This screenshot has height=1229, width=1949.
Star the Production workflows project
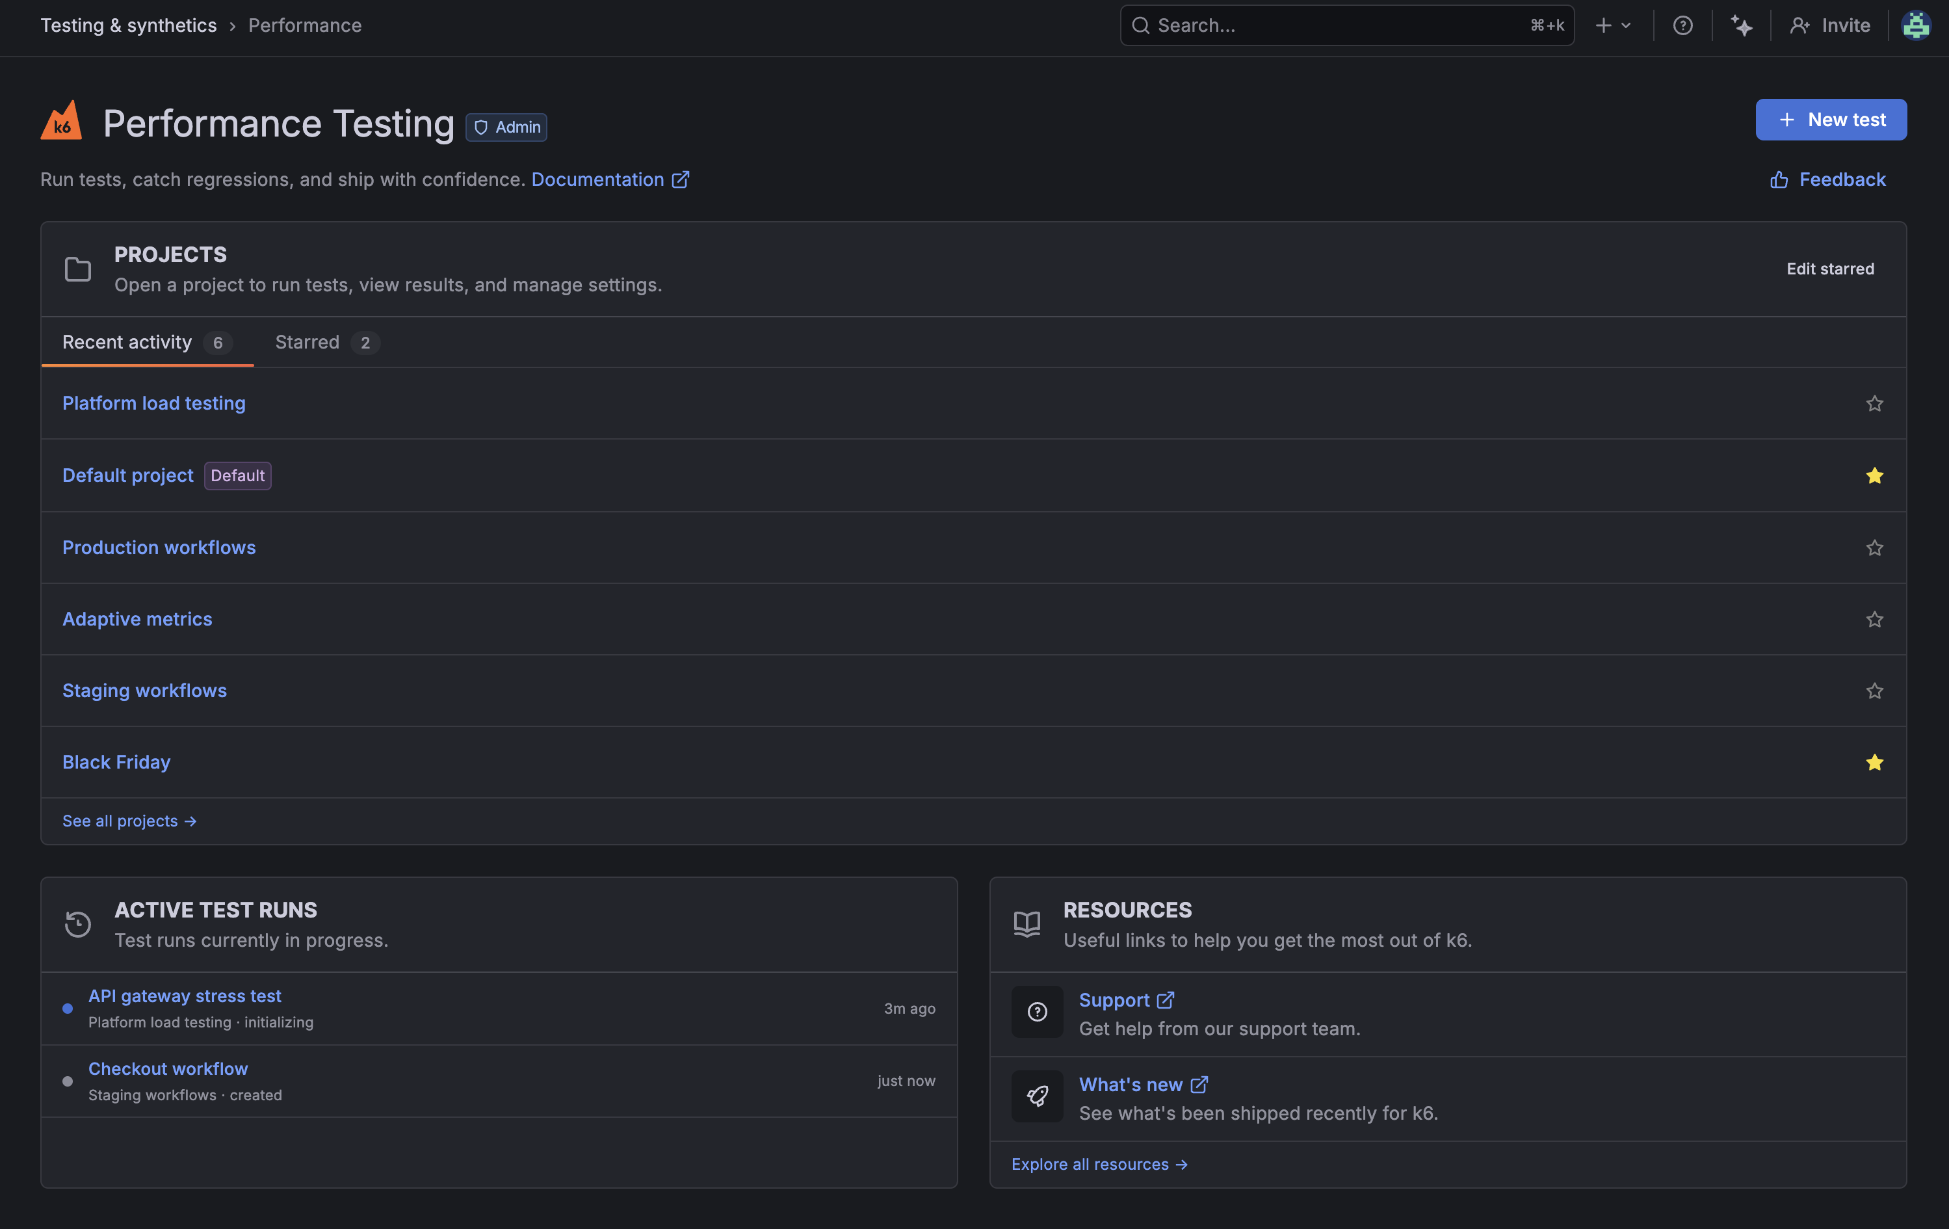[1874, 548]
